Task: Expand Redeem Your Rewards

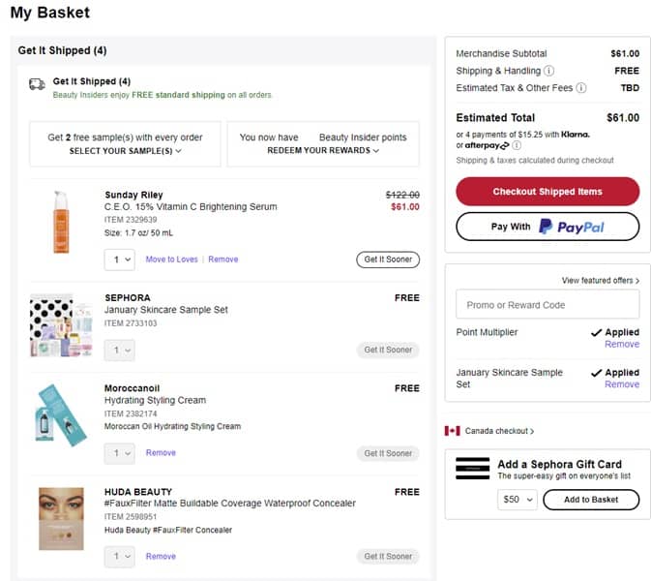Action: click(323, 151)
